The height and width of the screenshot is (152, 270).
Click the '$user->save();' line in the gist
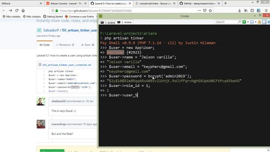click(x=58, y=91)
